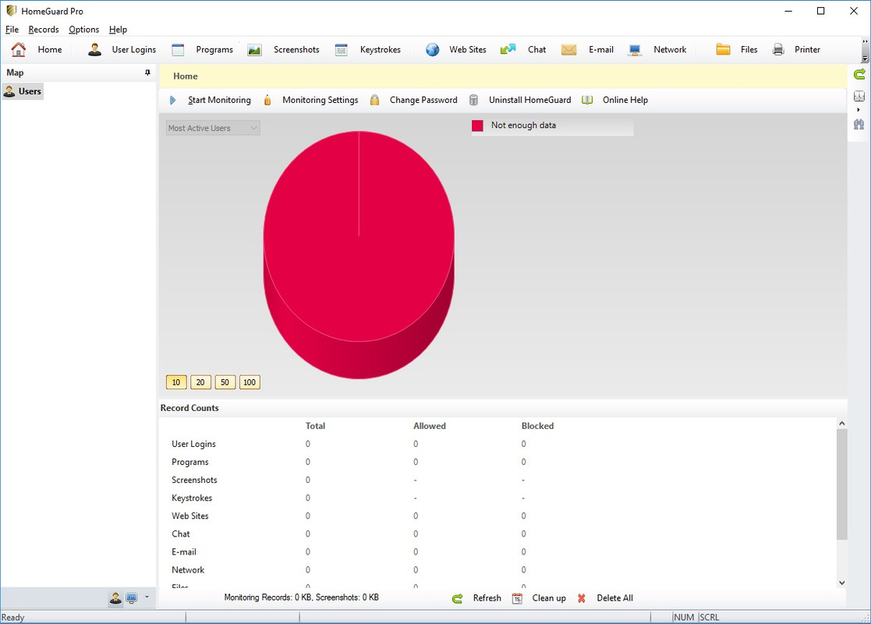The height and width of the screenshot is (624, 871).
Task: Click the Not enough data legend swatch
Action: (477, 126)
